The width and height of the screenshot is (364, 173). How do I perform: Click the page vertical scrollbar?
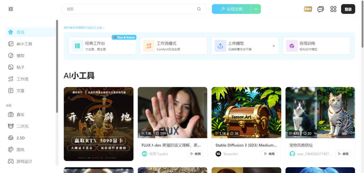[x=363, y=24]
